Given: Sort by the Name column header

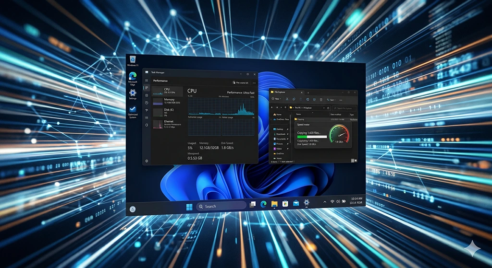Looking at the screenshot, I should [x=298, y=114].
